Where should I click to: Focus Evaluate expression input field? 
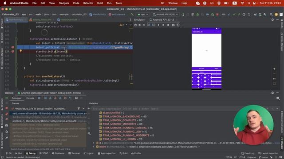coord(178,109)
